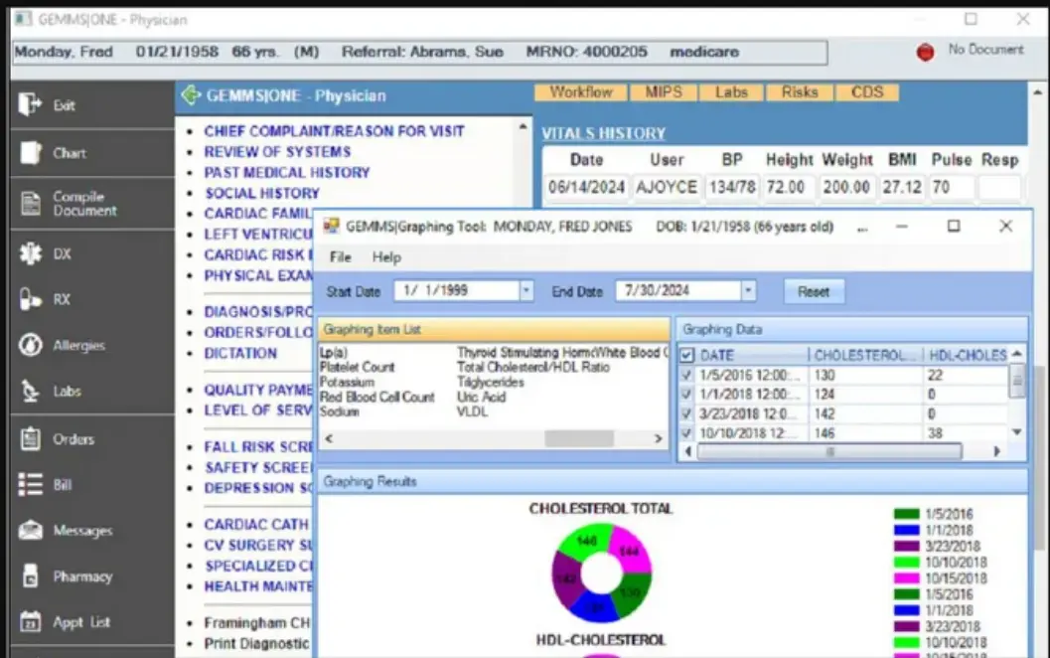
Task: Click the magenta 144 donut chart segment
Action: 629,551
